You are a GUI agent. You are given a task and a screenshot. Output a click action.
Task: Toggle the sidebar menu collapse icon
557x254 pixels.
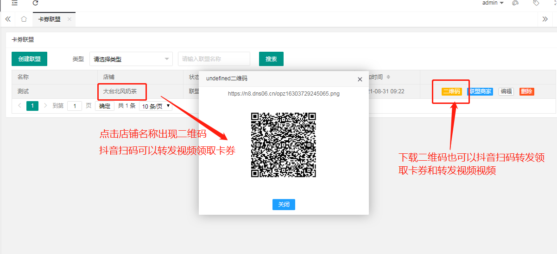(15, 3)
